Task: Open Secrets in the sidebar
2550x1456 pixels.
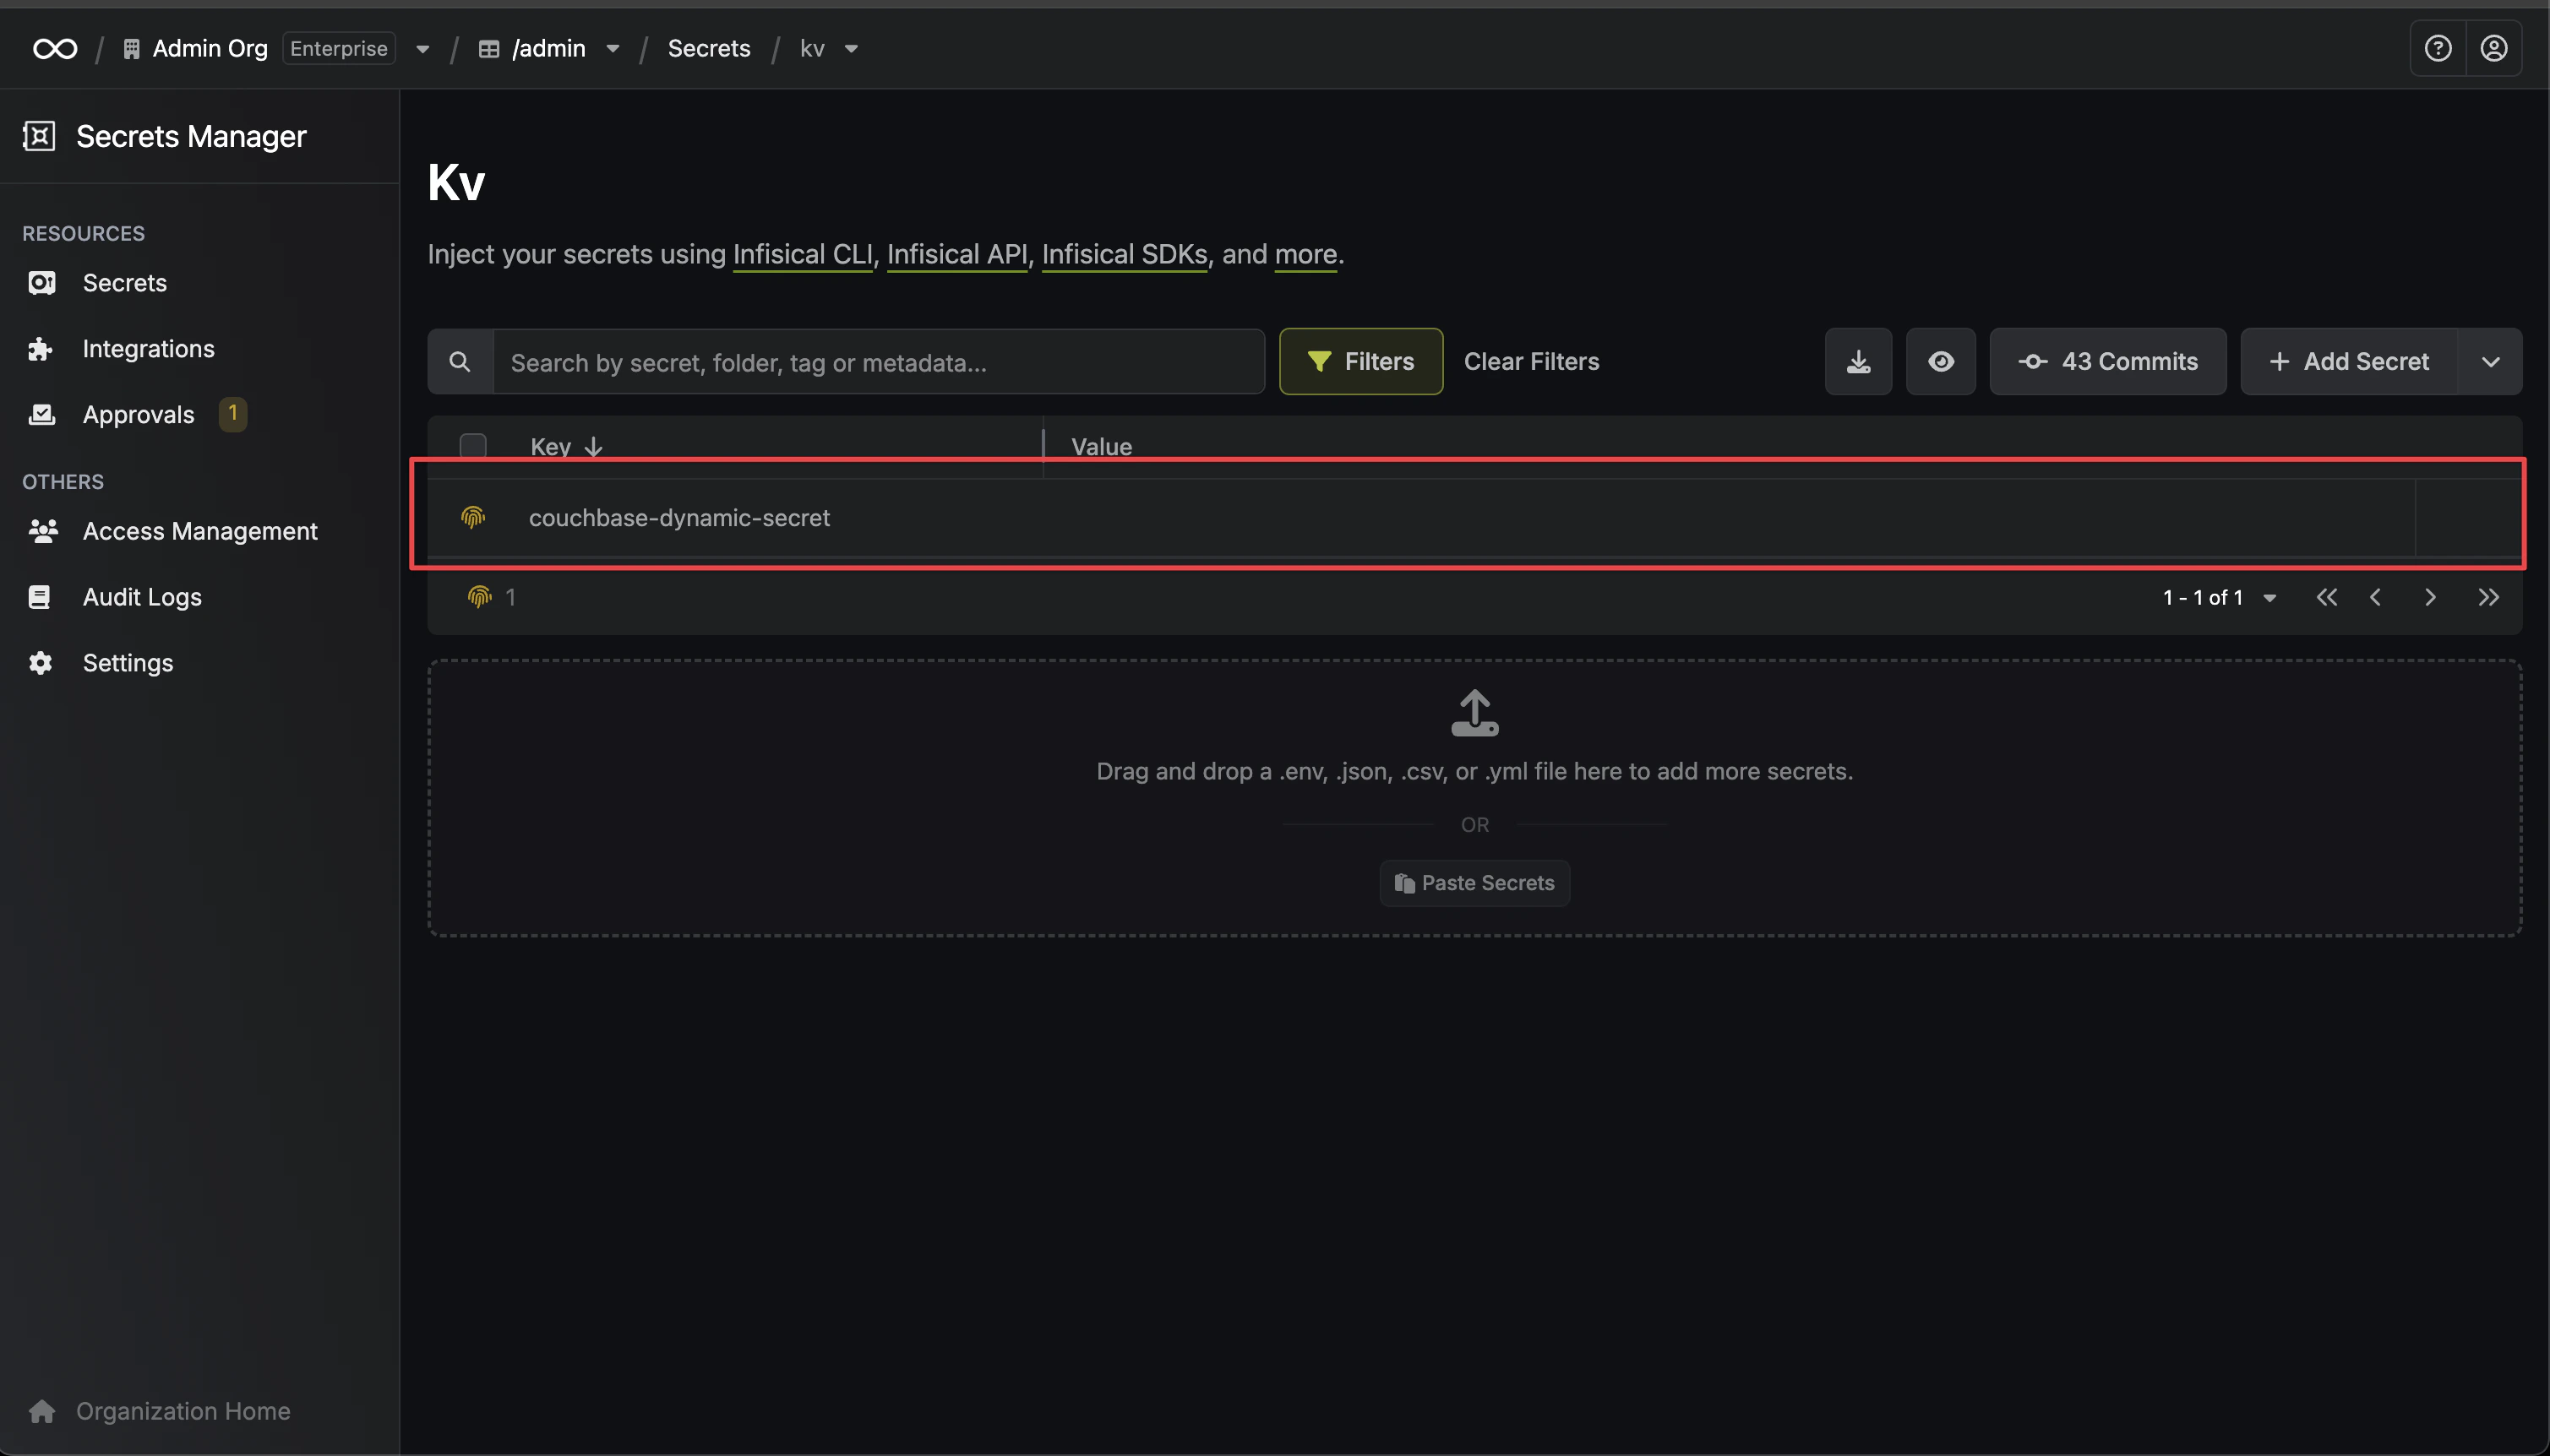Action: click(x=124, y=283)
